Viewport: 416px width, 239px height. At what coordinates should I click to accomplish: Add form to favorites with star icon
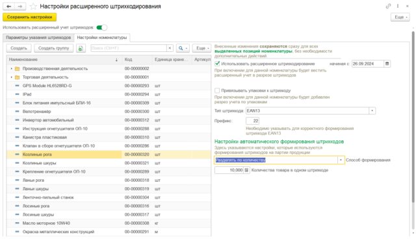33,6
